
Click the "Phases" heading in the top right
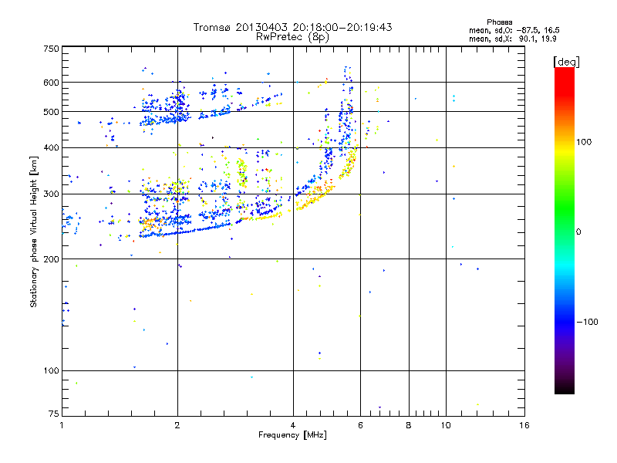(x=499, y=22)
